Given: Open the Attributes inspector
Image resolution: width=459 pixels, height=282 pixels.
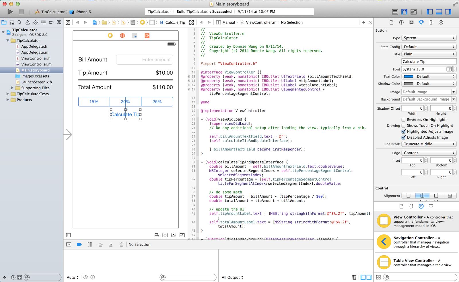Looking at the screenshot, I should (421, 22).
